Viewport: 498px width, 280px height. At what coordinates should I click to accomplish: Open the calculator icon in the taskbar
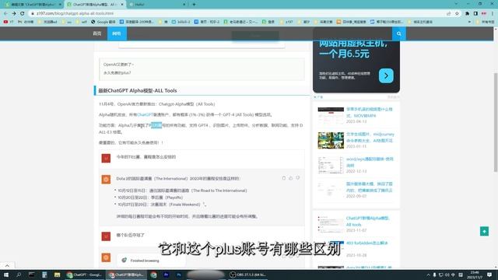(44, 275)
